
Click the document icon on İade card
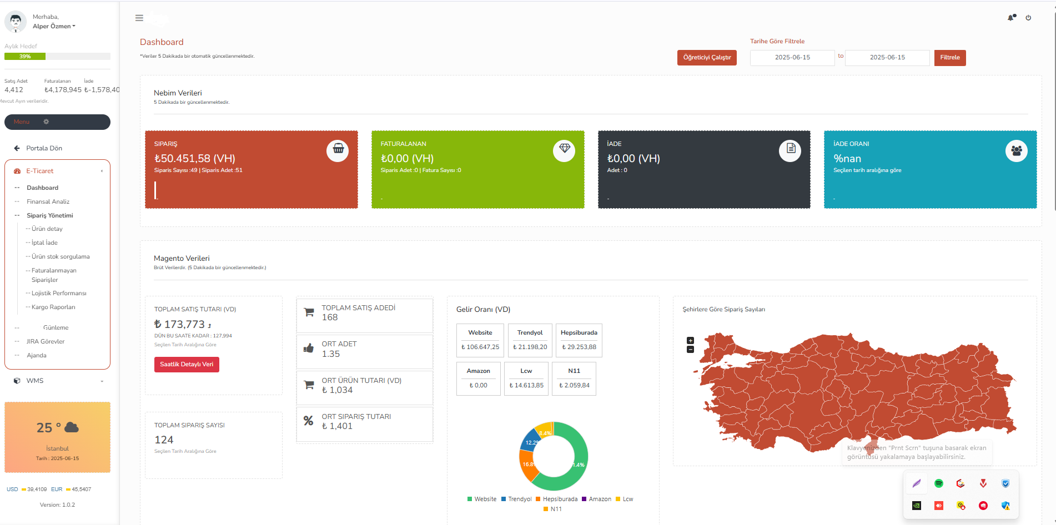[790, 150]
